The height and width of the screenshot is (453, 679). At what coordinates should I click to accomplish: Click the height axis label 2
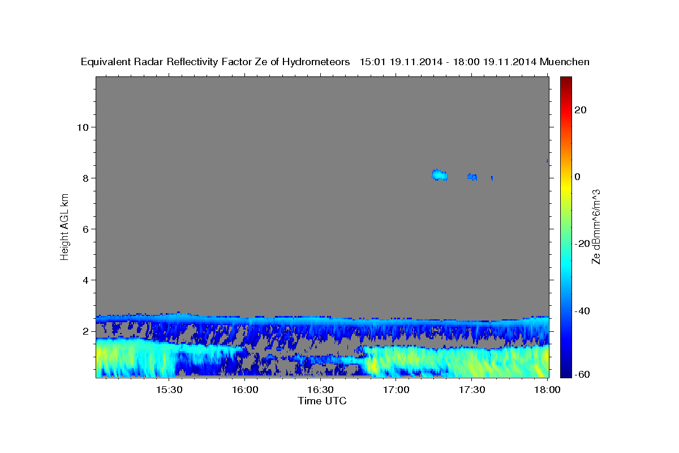point(85,331)
